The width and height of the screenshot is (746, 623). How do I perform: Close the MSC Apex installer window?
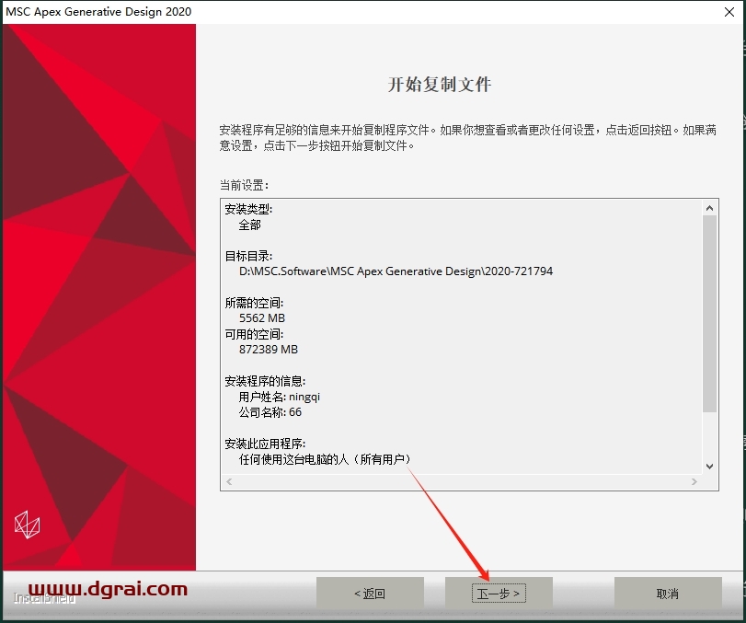pyautogui.click(x=729, y=12)
